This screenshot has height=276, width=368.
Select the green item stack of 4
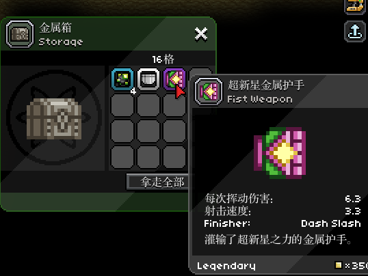122,79
